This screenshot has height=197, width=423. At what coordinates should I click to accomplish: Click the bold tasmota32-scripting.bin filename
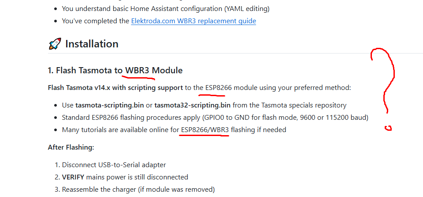pyautogui.click(x=192, y=105)
